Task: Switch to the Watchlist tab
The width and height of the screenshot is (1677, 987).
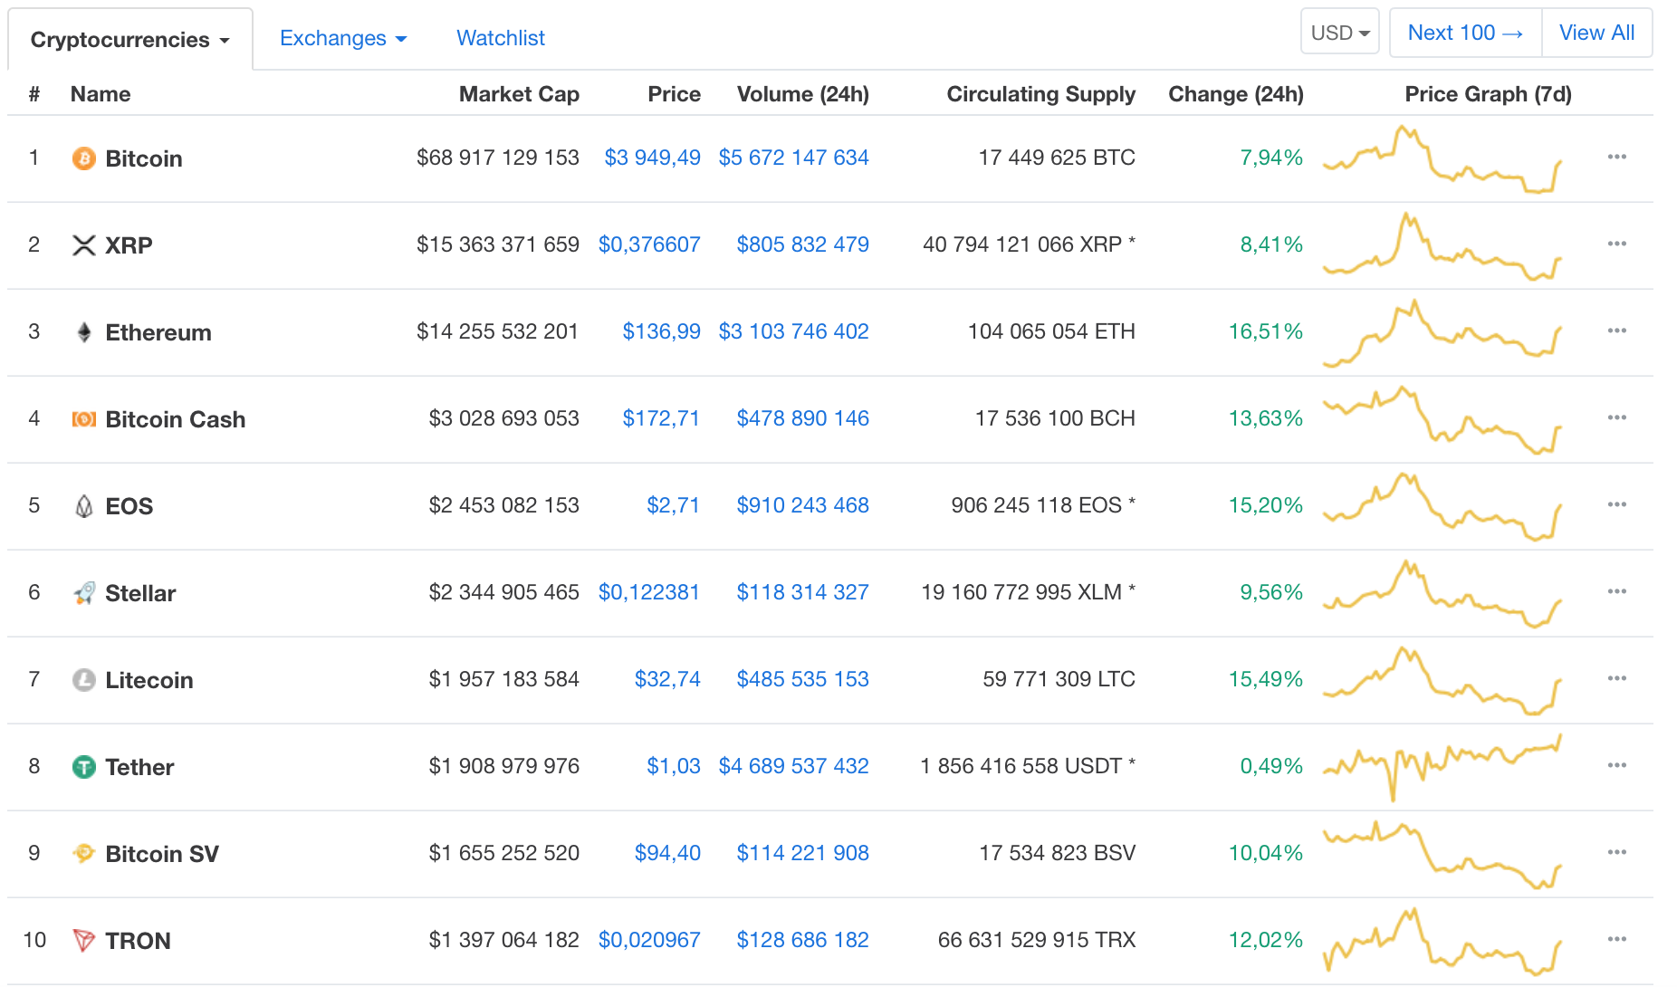Action: (500, 38)
